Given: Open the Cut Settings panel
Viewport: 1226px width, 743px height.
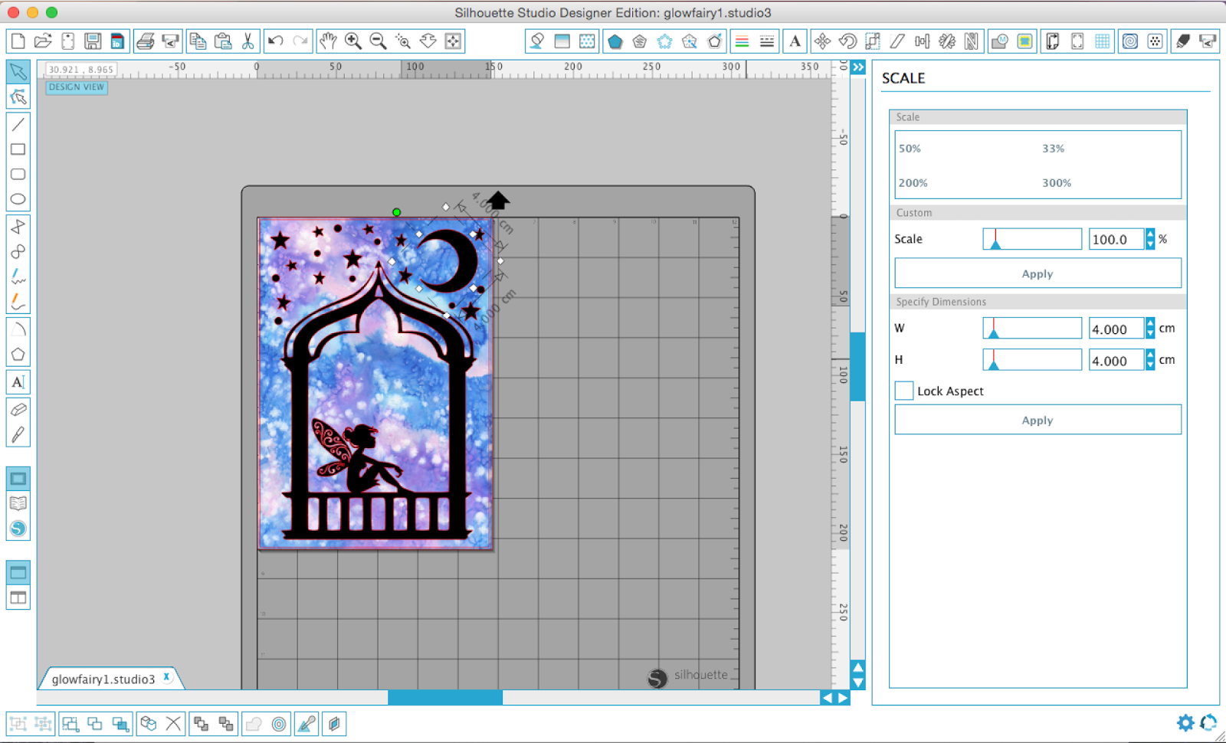Looking at the screenshot, I should [1184, 41].
